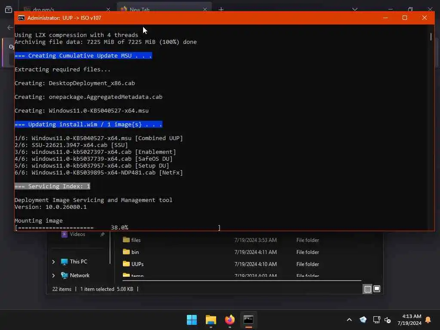
Task: Open the Windows Start menu
Action: point(192,320)
